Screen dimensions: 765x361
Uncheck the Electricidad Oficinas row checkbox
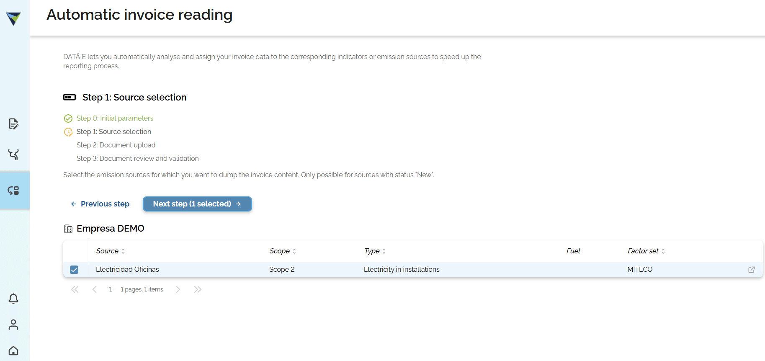tap(74, 270)
